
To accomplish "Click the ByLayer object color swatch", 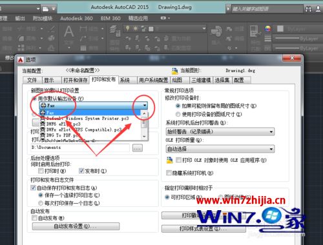I will [280, 28].
